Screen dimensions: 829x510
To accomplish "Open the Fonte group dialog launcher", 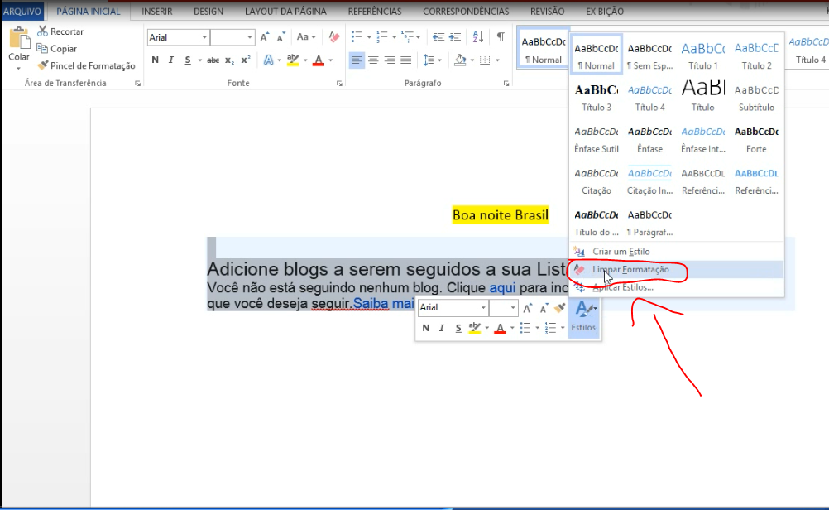I will 339,82.
